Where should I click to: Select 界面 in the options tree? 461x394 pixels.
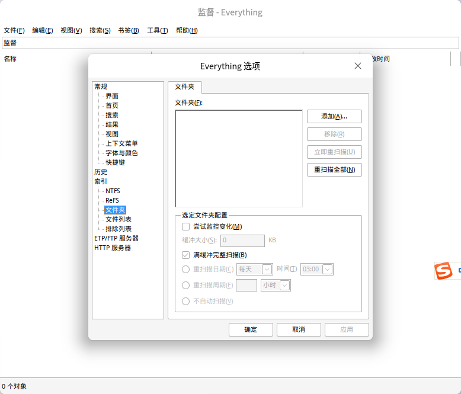[x=112, y=96]
